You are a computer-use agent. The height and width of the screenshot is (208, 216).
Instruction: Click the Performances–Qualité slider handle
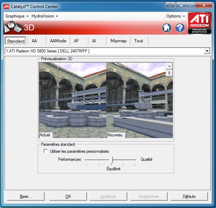(x=111, y=160)
